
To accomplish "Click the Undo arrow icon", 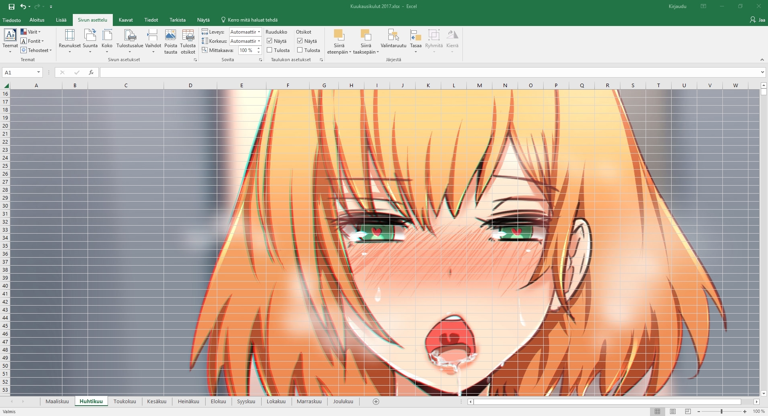I will click(23, 6).
